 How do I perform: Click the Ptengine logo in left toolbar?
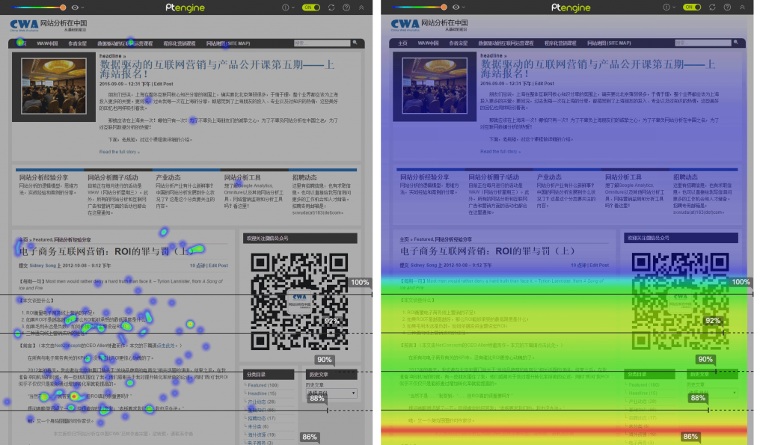pos(186,7)
